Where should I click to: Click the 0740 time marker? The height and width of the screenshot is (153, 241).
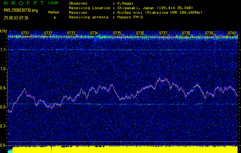232,33
